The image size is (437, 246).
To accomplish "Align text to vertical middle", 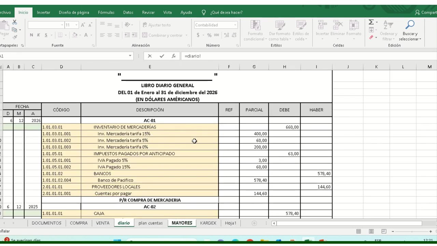I will (x=110, y=25).
